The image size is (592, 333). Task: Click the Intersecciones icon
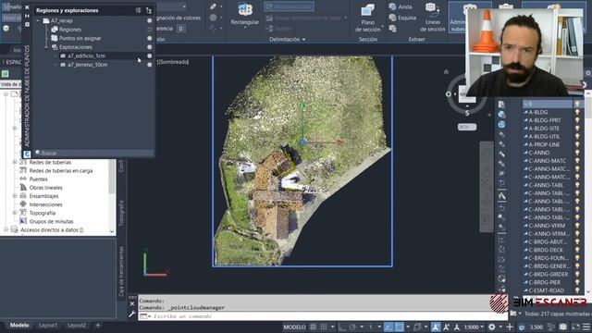click(x=23, y=204)
